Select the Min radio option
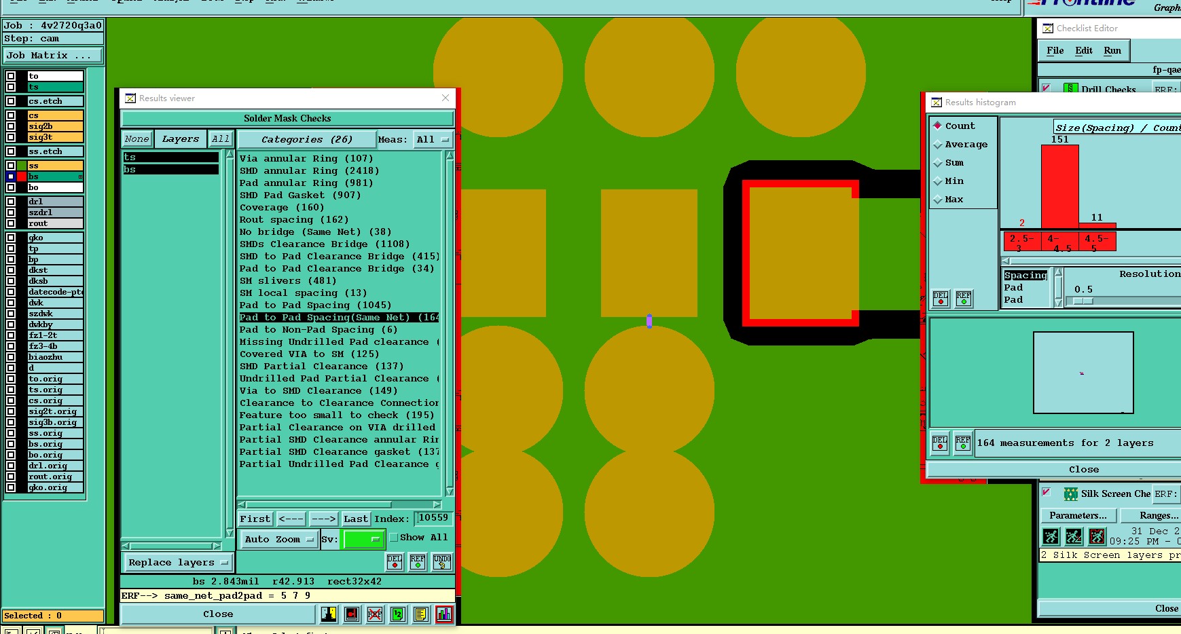This screenshot has width=1181, height=634. pos(938,181)
